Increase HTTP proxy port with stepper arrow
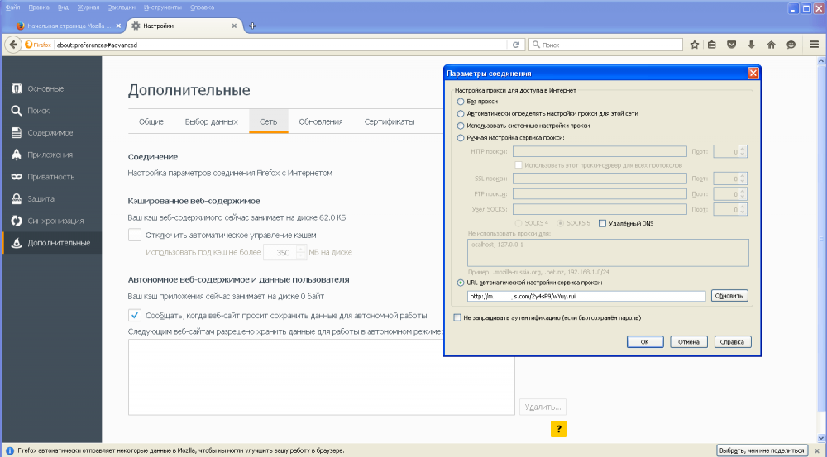The image size is (827, 457). (x=743, y=149)
